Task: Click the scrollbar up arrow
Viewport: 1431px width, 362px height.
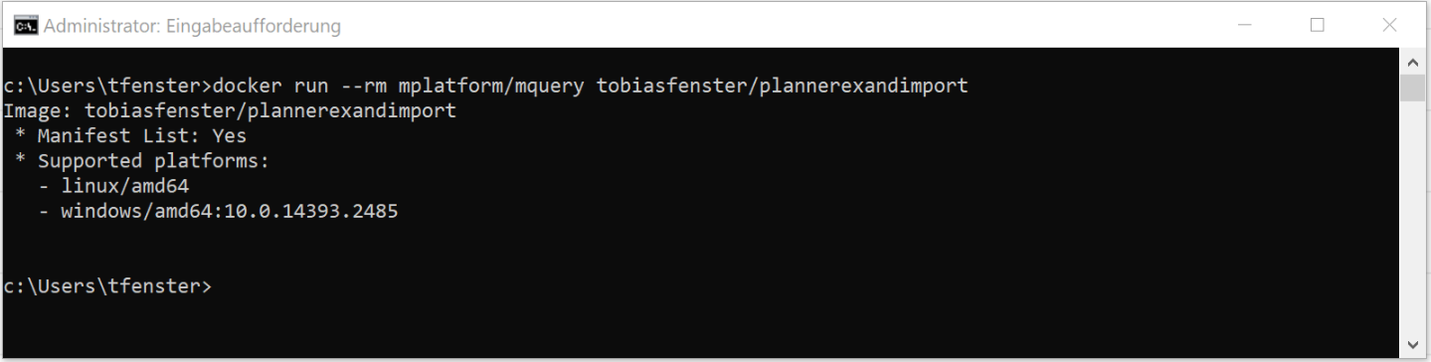Action: pyautogui.click(x=1412, y=62)
